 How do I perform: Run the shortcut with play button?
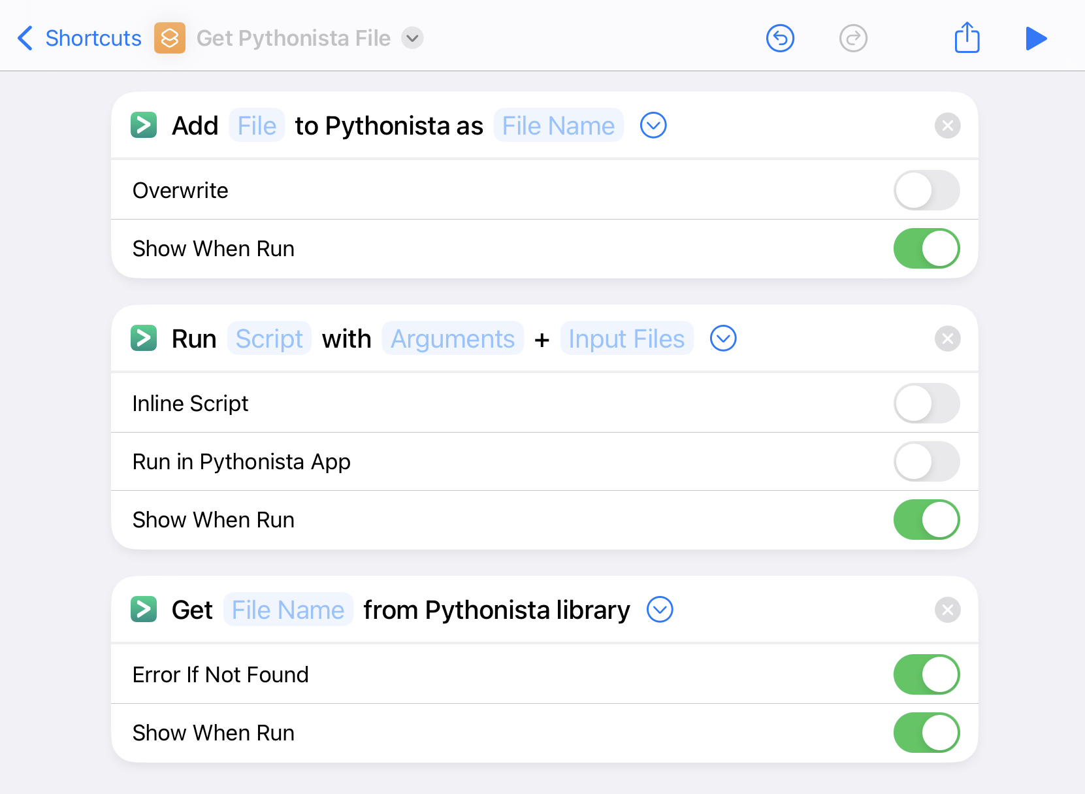[x=1036, y=38]
